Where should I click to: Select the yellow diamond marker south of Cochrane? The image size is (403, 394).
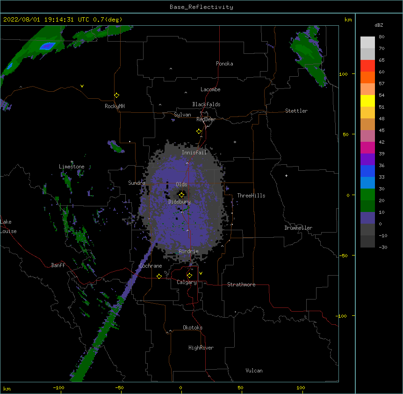click(x=159, y=276)
